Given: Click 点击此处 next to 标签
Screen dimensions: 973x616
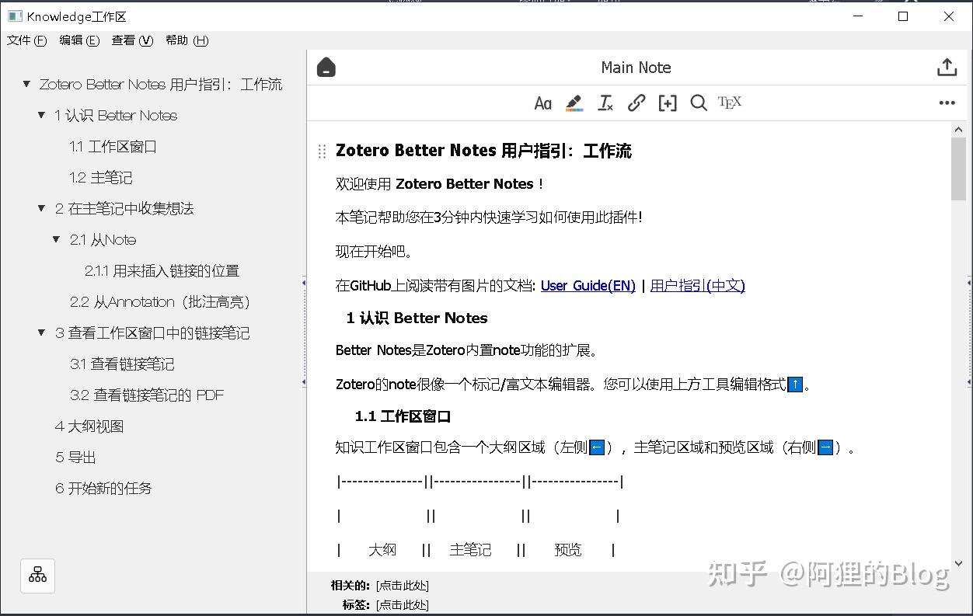Looking at the screenshot, I should 403,605.
